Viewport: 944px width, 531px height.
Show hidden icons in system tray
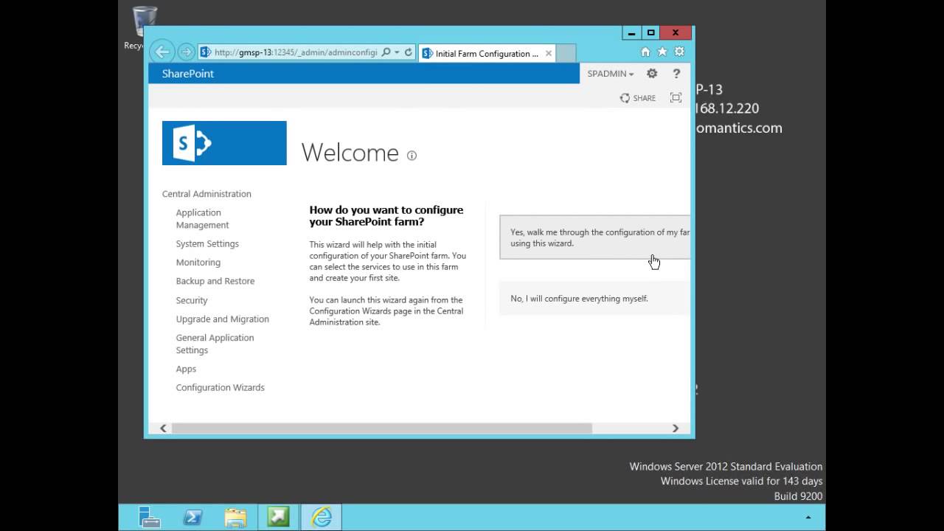808,518
